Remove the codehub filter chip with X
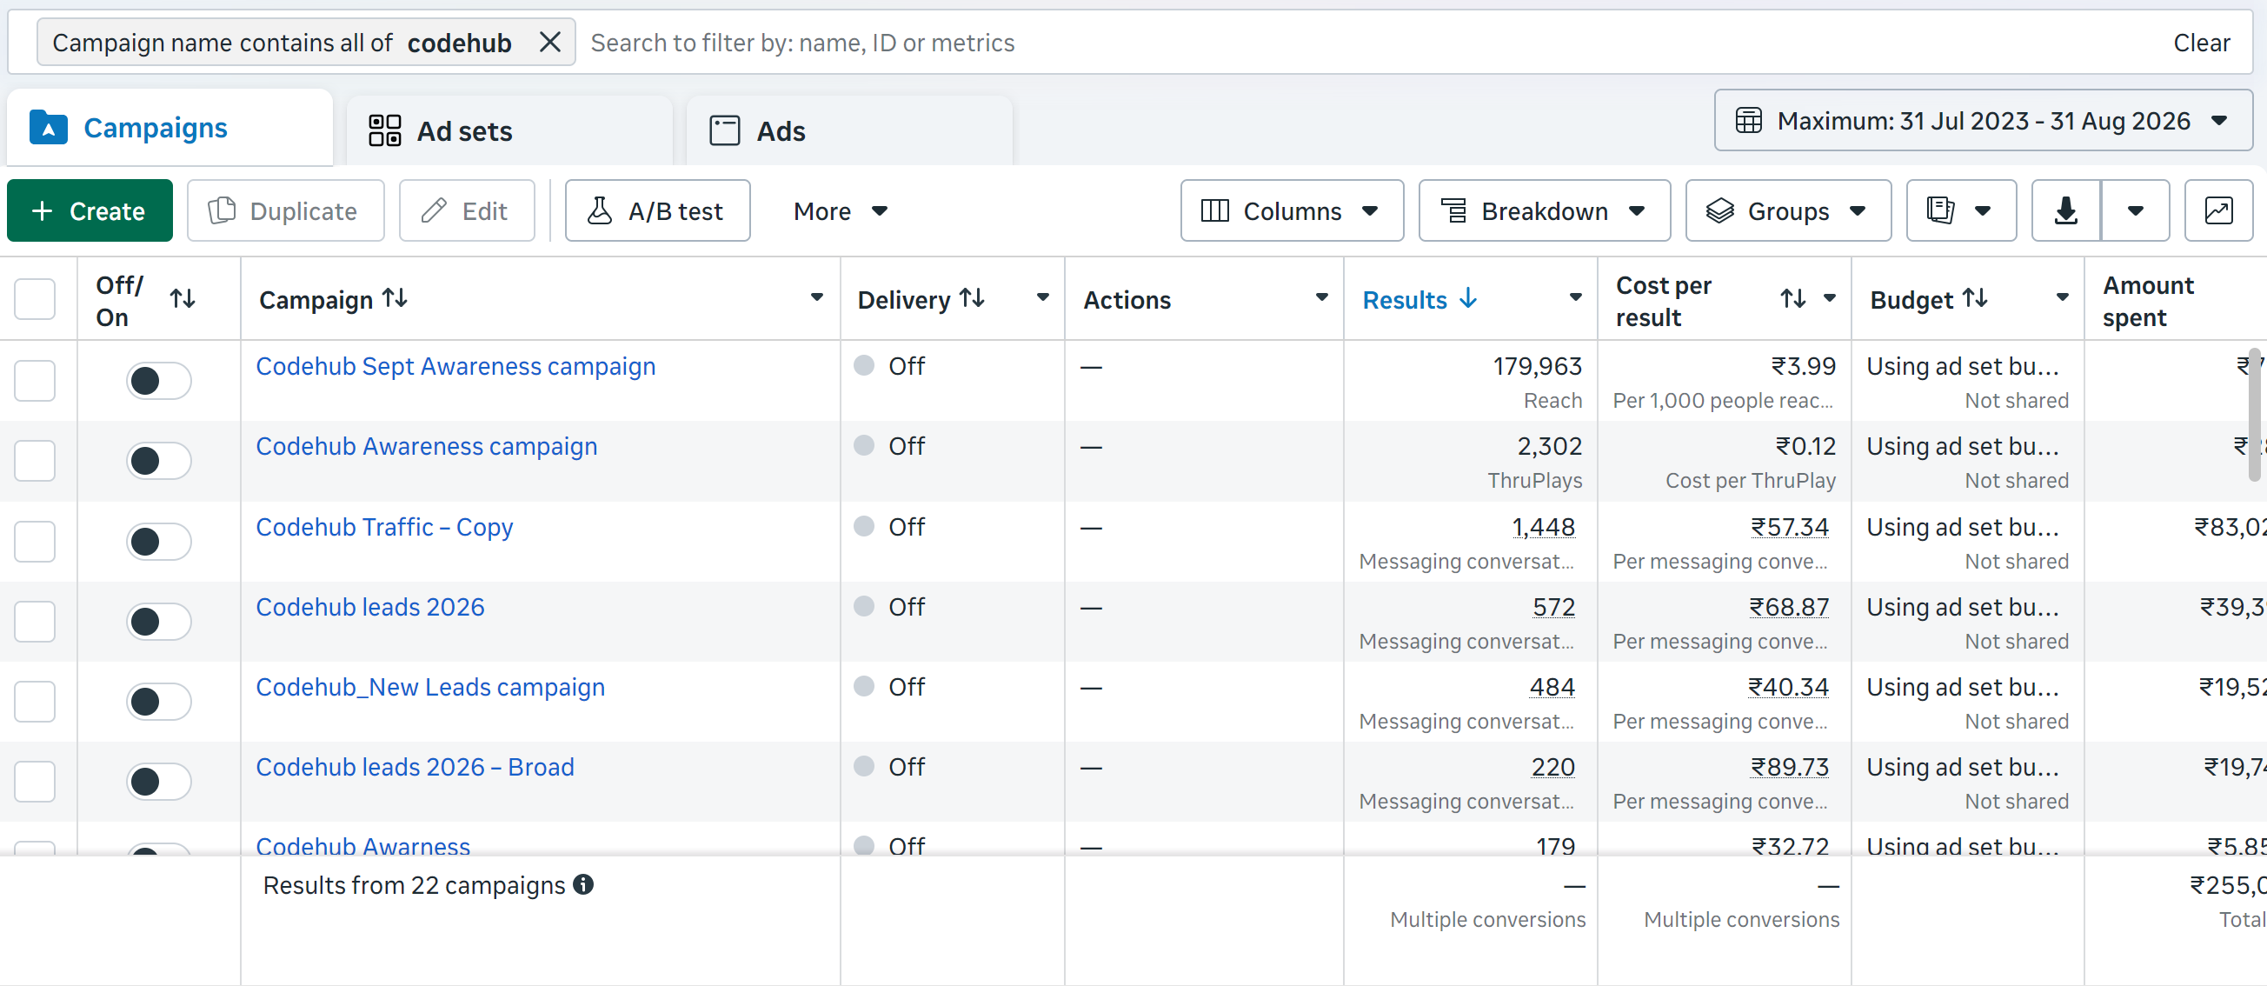 [550, 43]
